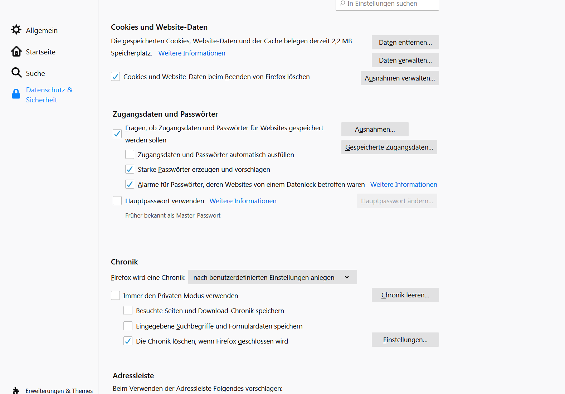This screenshot has height=394, width=565.
Task: Click the Erweiterungen & Themes puzzle icon
Action: coord(16,390)
